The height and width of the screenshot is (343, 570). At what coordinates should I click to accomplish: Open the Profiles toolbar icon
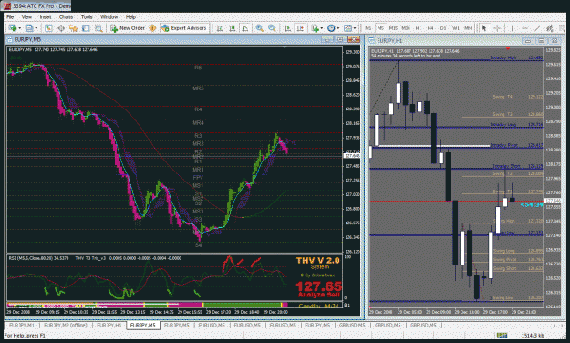[29, 28]
